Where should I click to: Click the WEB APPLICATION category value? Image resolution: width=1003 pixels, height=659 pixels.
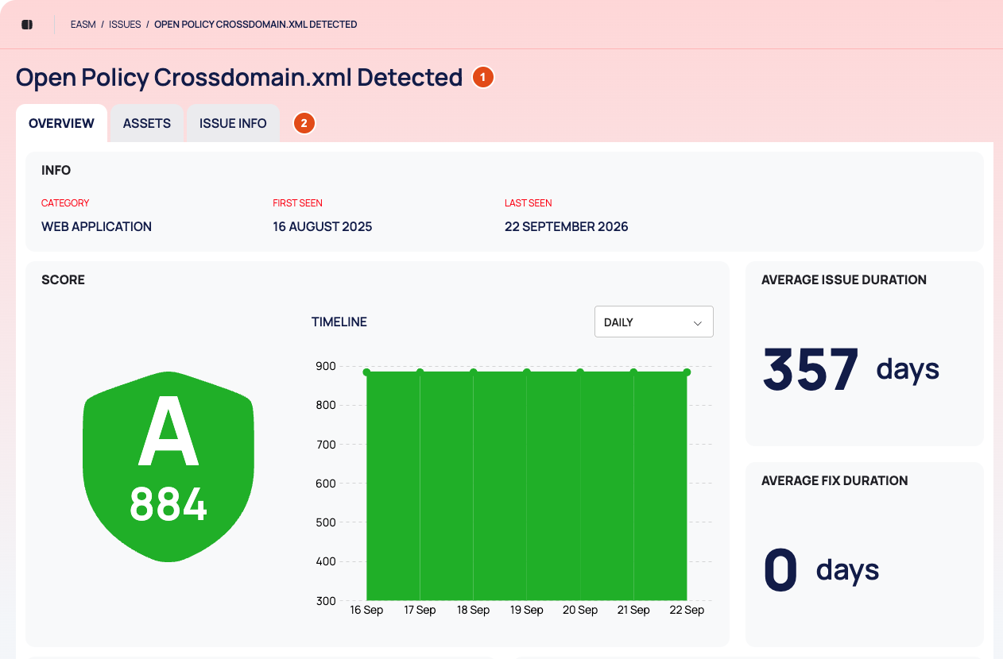click(96, 226)
